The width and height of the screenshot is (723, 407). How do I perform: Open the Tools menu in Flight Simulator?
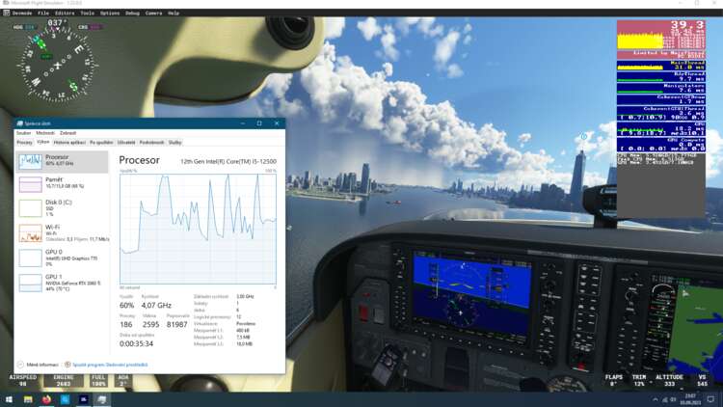pyautogui.click(x=87, y=13)
